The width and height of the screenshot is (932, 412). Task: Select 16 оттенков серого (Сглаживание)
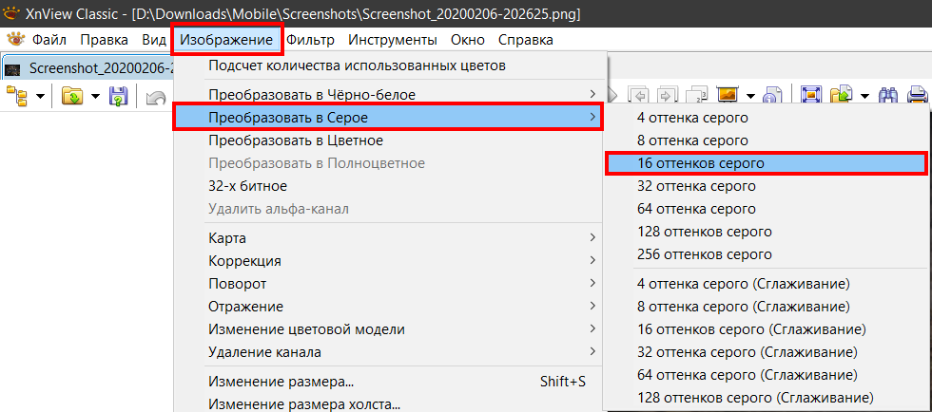point(767,328)
